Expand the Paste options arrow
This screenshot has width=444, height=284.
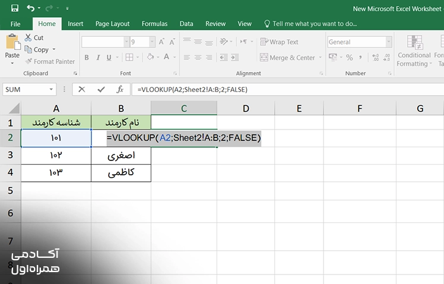(12, 63)
